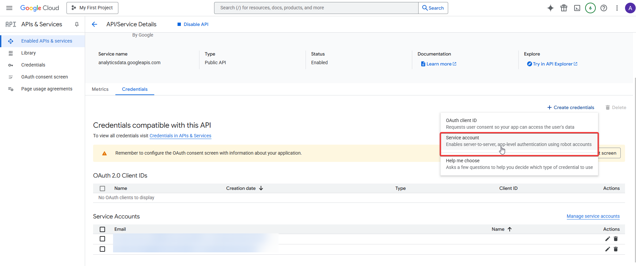The width and height of the screenshot is (636, 266).
Task: Click the OAuth table Type column header
Action: click(401, 188)
